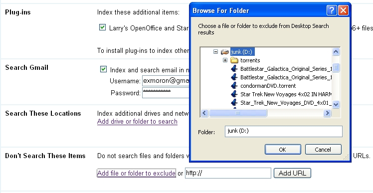Confirm folder selection with OK button

tap(283, 150)
